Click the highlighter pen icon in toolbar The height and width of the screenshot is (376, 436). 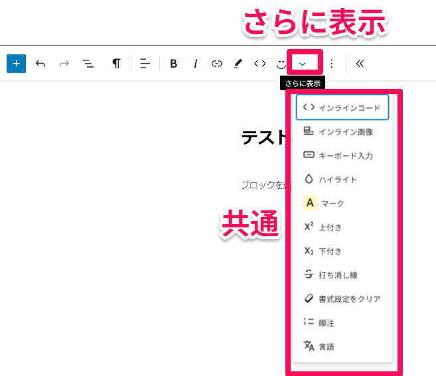238,64
